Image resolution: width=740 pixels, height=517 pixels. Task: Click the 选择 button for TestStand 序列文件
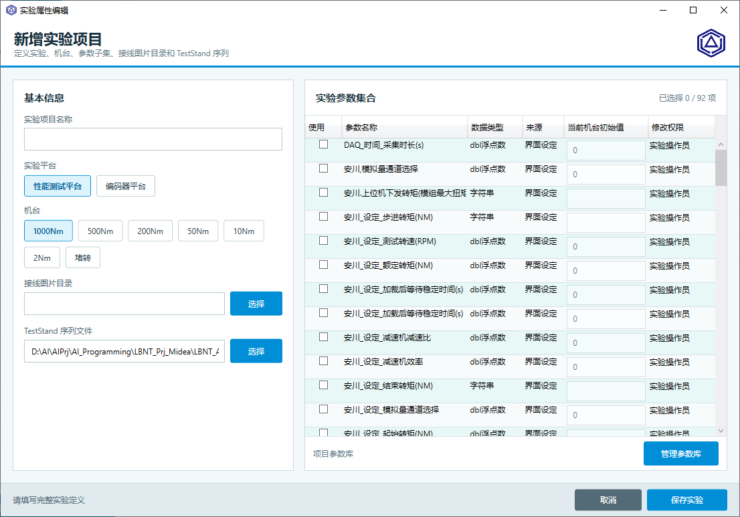pyautogui.click(x=256, y=351)
